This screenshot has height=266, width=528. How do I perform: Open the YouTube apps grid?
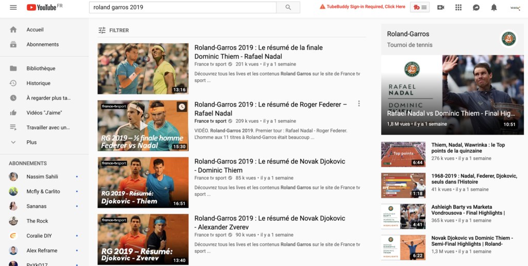point(458,7)
